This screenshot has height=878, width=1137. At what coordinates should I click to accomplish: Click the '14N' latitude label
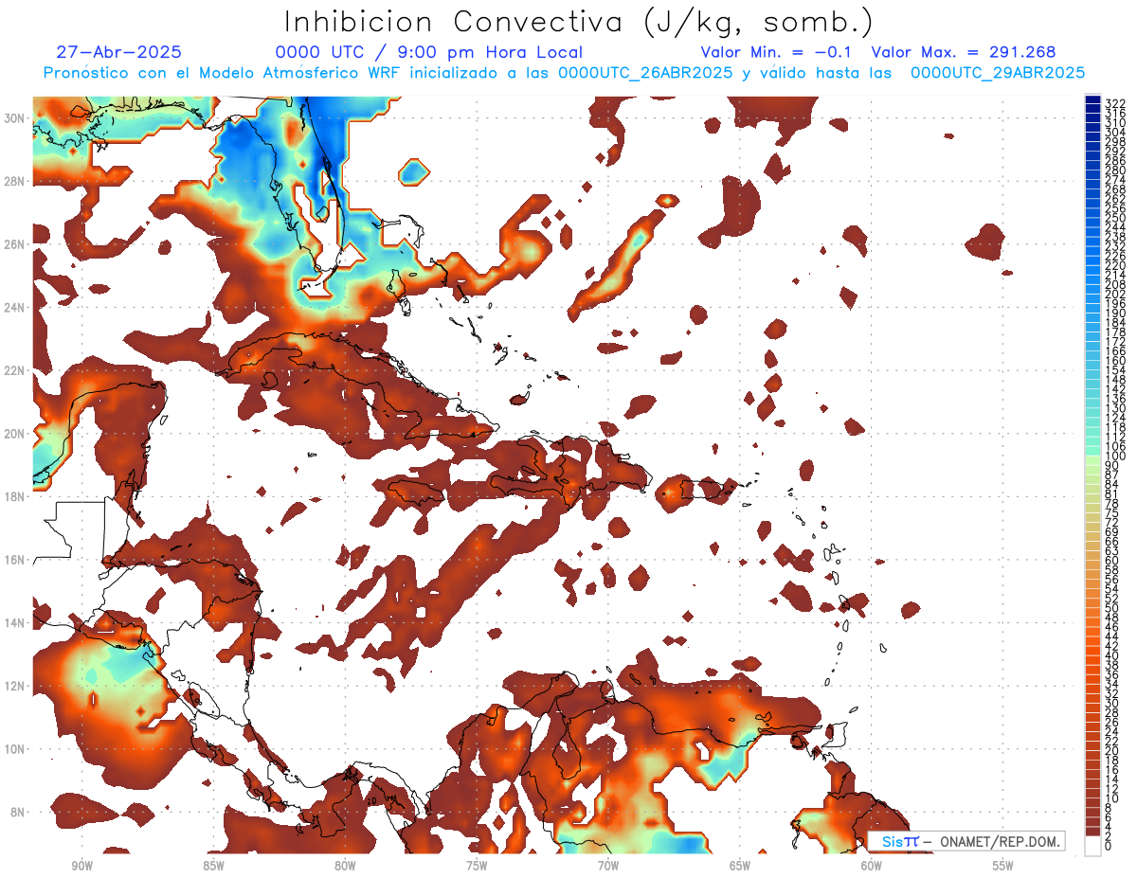coord(16,623)
